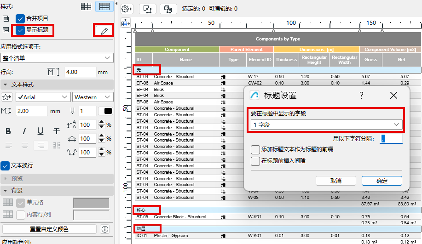
Task: Open 内容行/列 background color swatch
Action: coord(92,215)
